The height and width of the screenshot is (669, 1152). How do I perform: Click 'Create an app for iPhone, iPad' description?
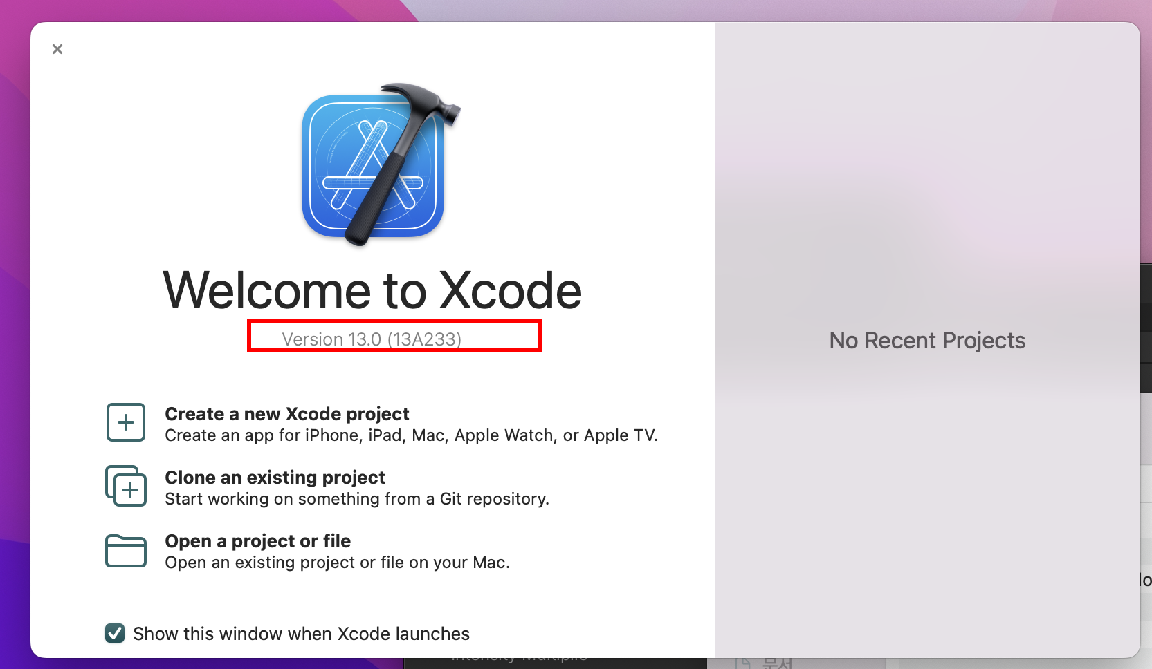click(x=411, y=435)
